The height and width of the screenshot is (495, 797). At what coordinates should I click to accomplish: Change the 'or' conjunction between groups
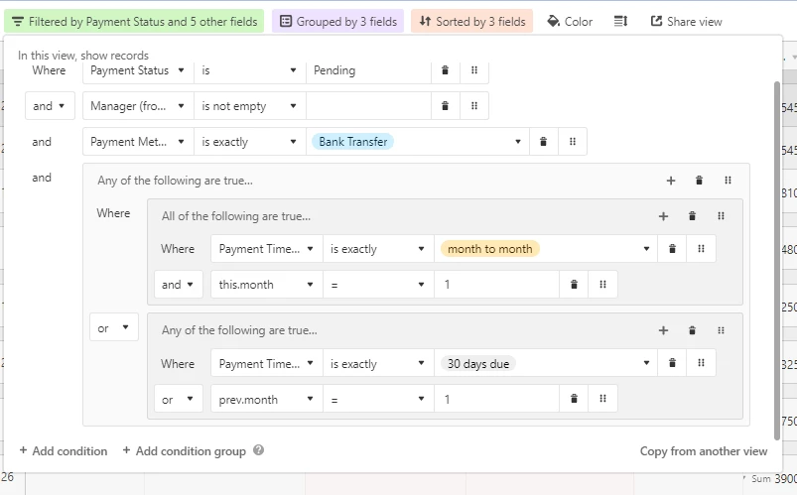tap(114, 328)
